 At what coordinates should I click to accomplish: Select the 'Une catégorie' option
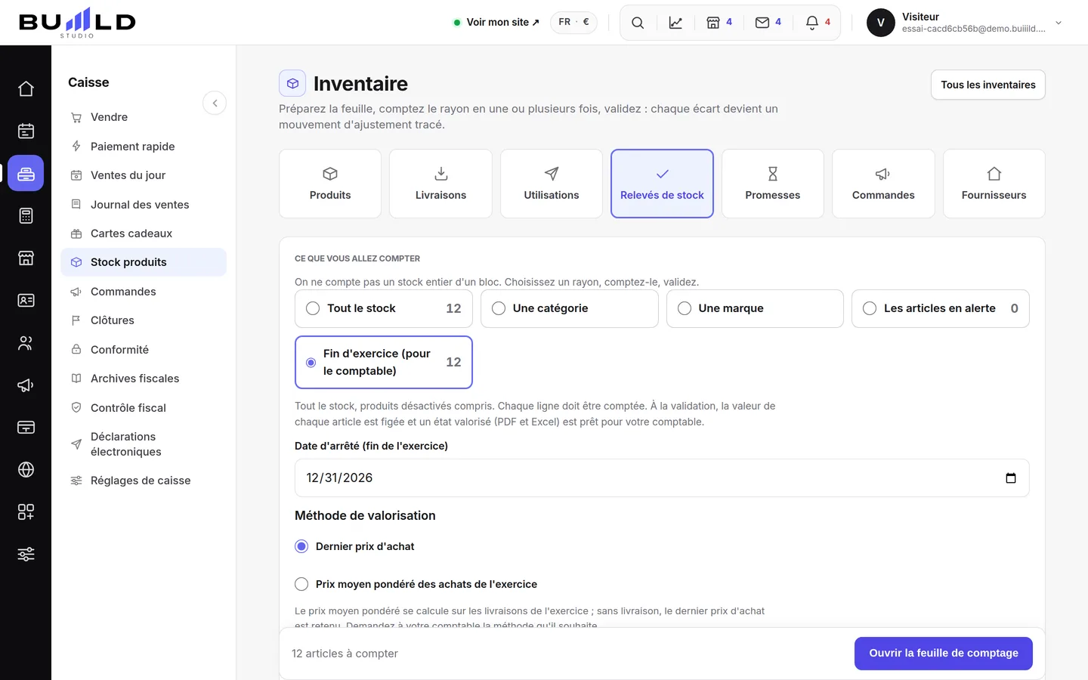570,308
